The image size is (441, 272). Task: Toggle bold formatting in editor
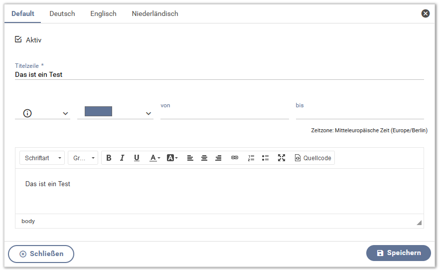(109, 158)
